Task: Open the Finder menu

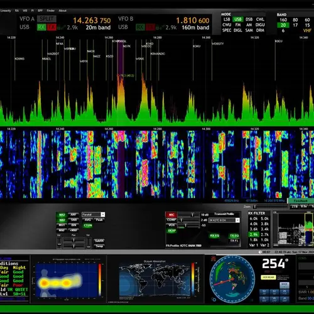Action: click(50, 11)
